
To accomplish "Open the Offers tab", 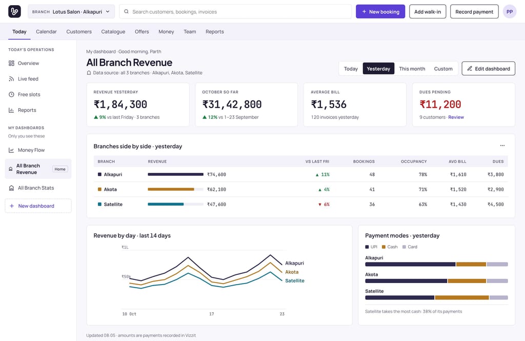I will 142,31.
